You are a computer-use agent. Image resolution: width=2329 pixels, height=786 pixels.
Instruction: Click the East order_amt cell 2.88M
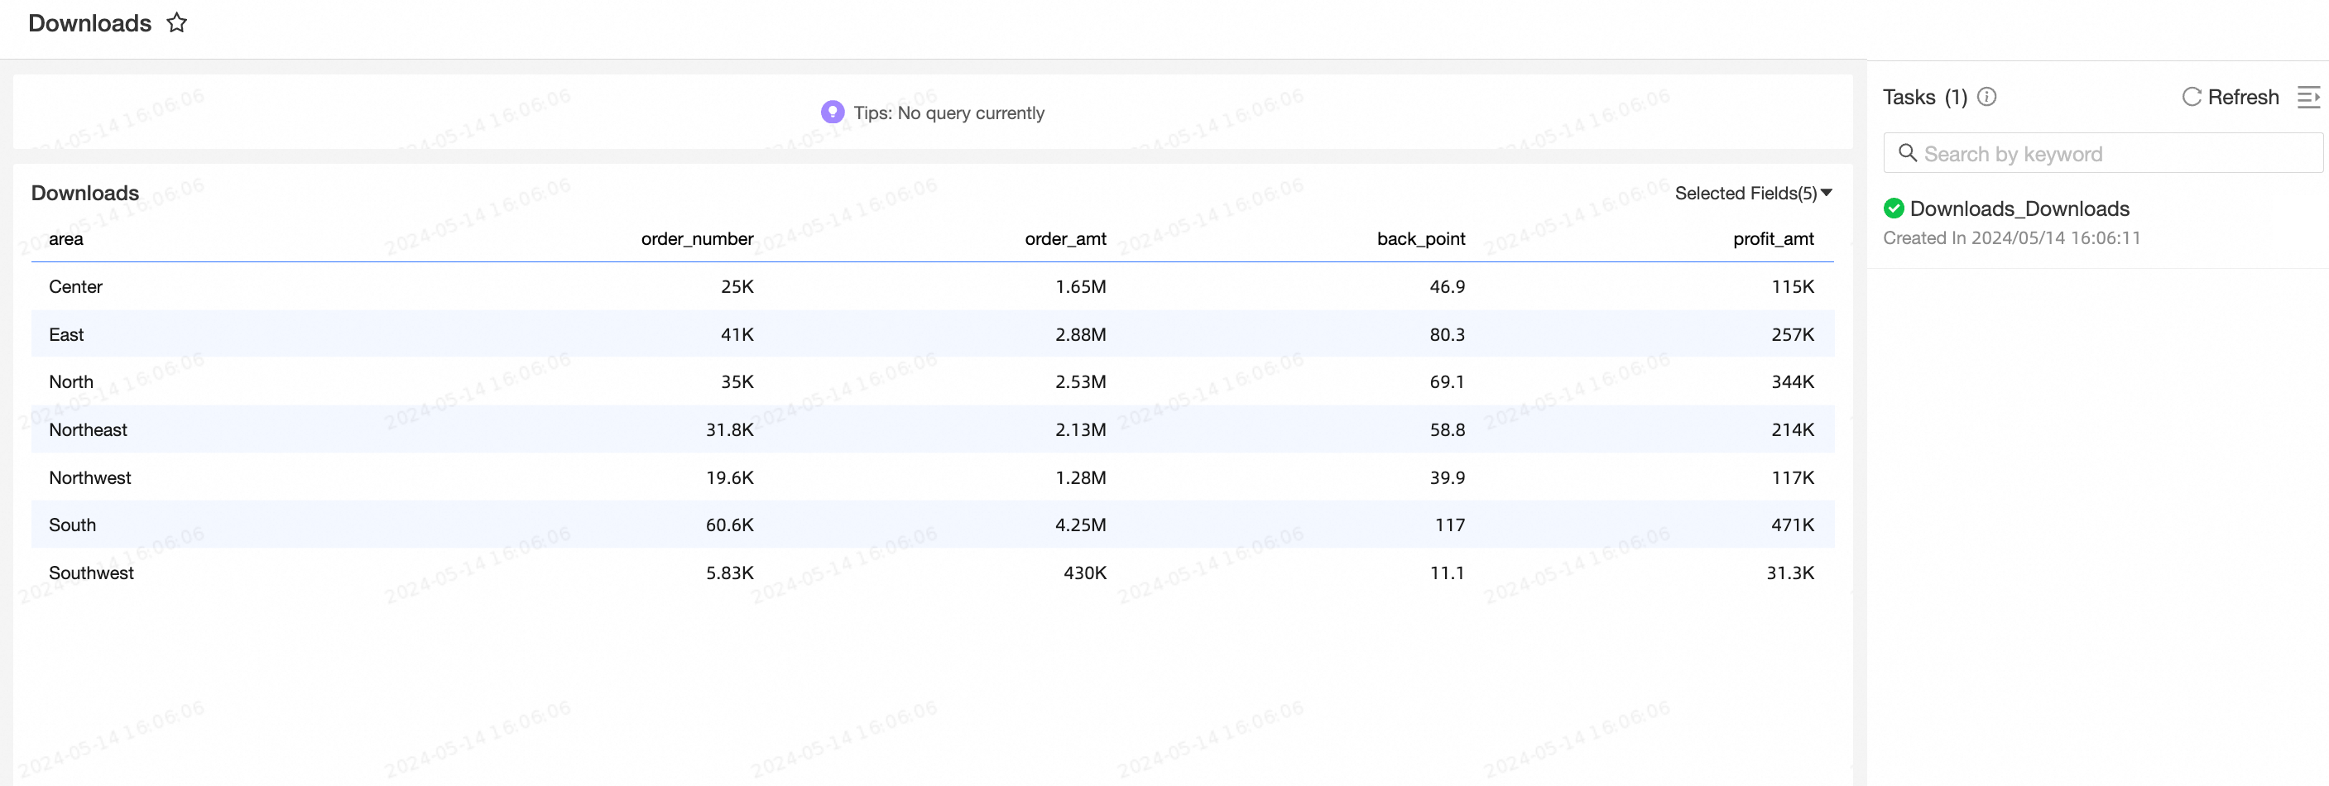coord(1079,334)
